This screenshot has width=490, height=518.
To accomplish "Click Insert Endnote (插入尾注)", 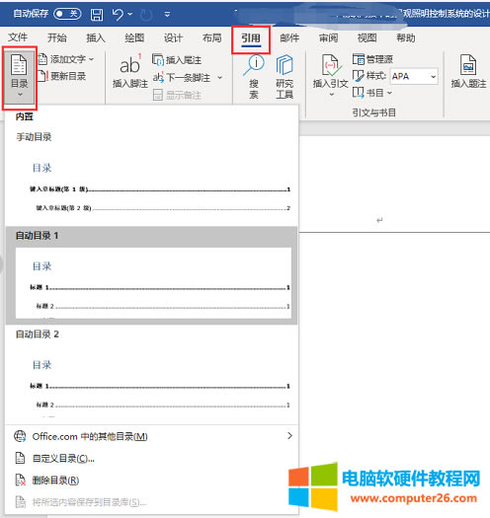I will (x=177, y=60).
